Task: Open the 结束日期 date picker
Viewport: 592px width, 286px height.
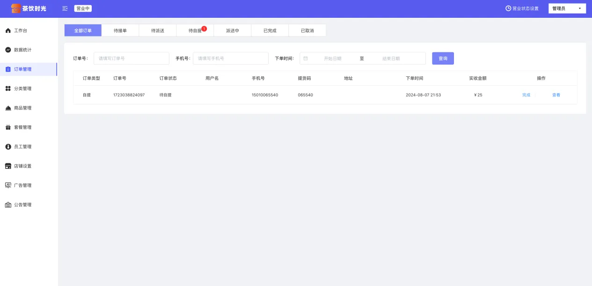Action: coord(391,59)
